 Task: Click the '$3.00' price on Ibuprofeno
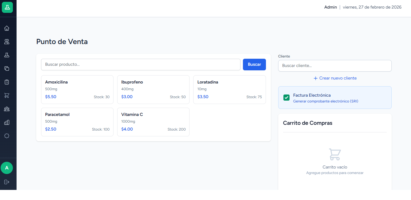pyautogui.click(x=127, y=97)
